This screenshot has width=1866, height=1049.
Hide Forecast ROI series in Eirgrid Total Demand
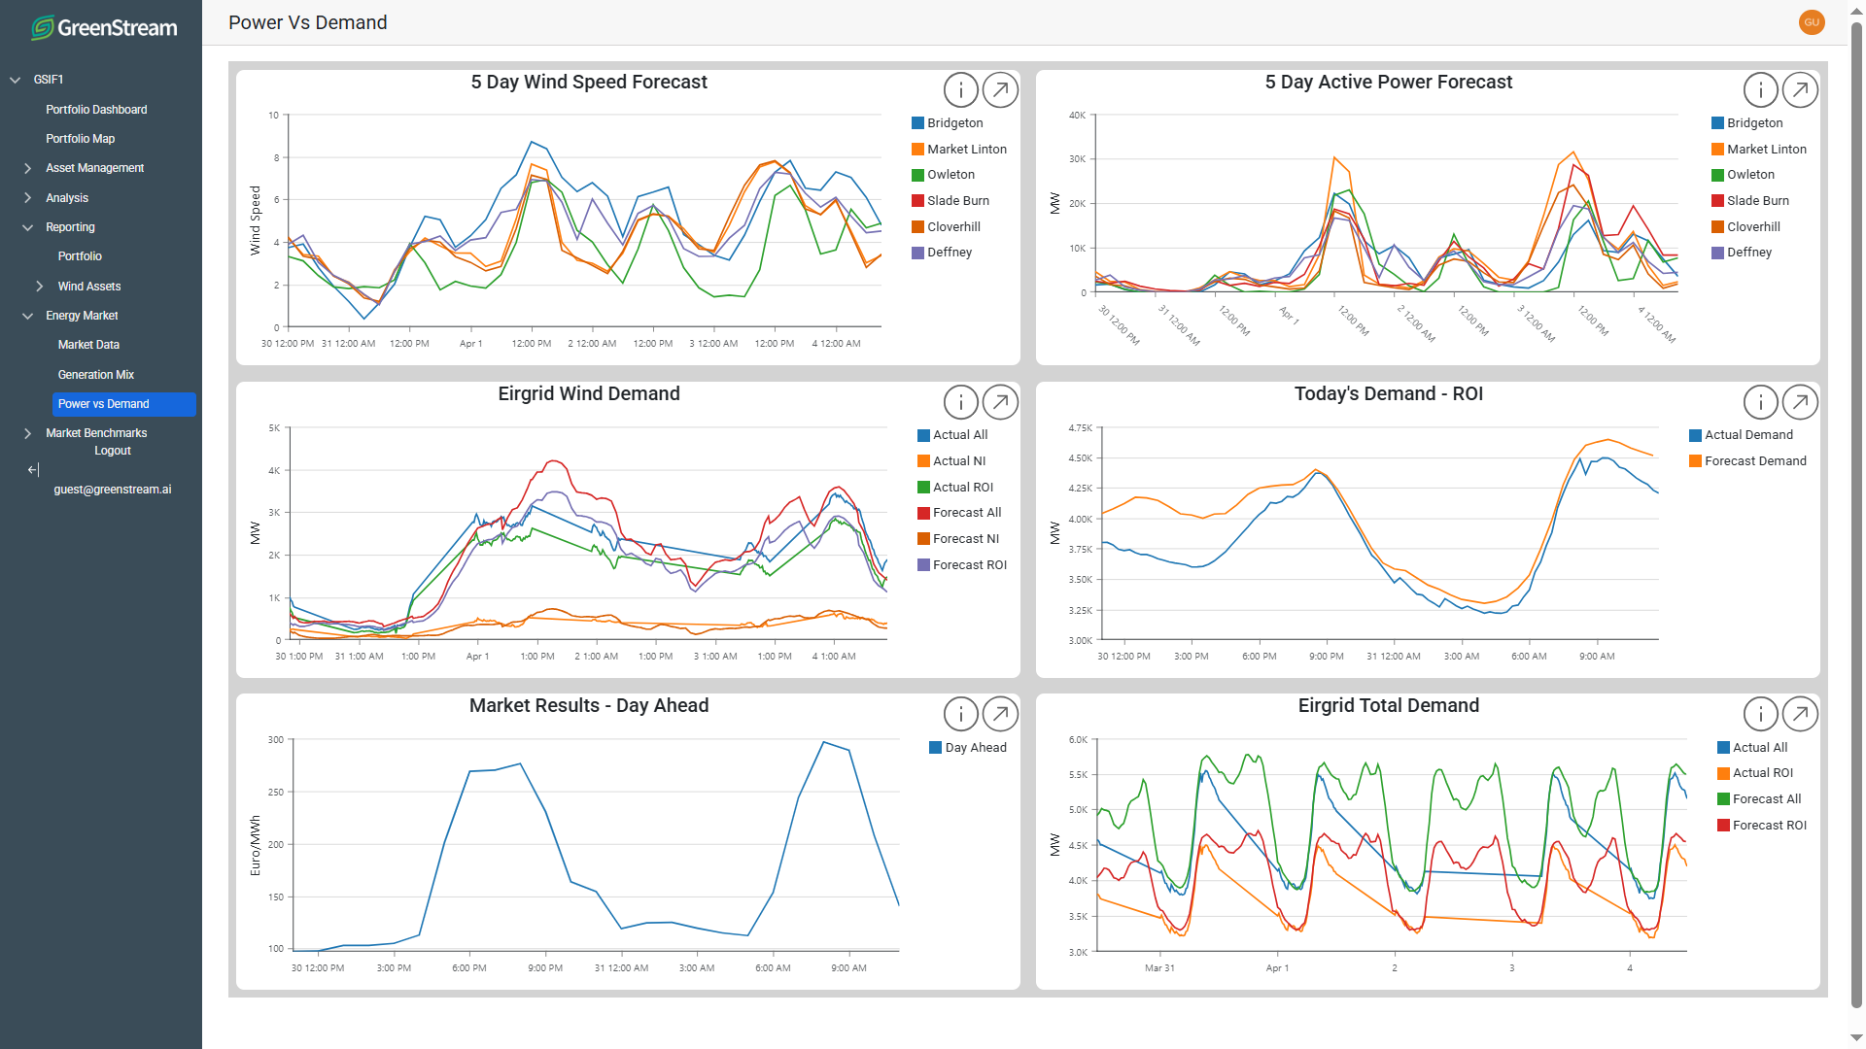[1769, 826]
